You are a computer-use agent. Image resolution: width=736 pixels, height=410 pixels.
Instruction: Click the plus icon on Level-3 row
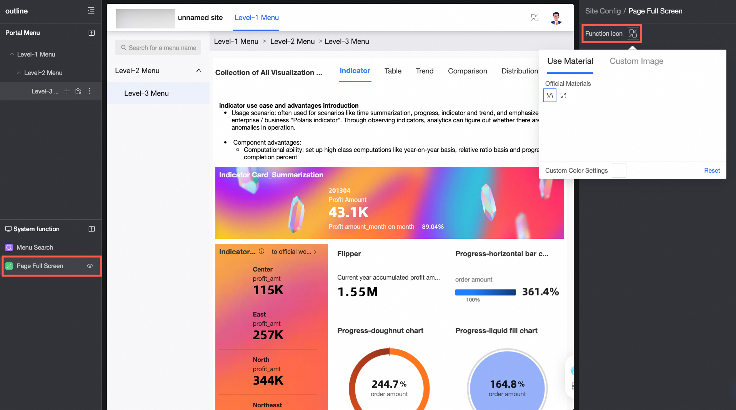point(67,91)
